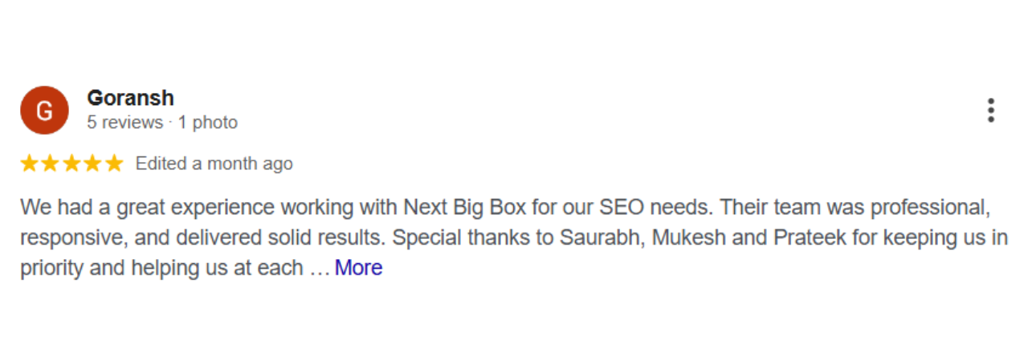Screen dimensions: 1028x361
Task: Click the third rating star
Action: pos(71,164)
